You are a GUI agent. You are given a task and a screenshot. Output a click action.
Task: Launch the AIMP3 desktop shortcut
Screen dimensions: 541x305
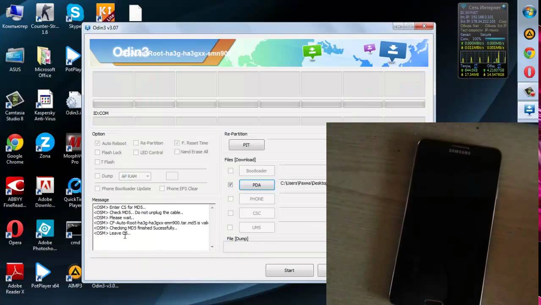point(75,276)
